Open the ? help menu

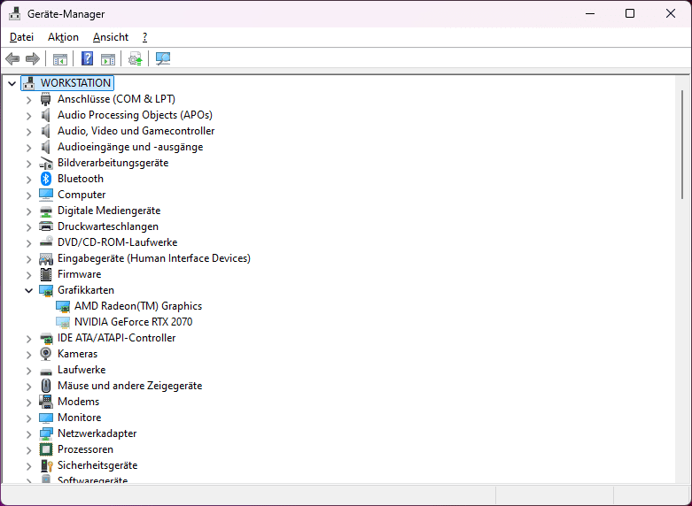point(144,37)
